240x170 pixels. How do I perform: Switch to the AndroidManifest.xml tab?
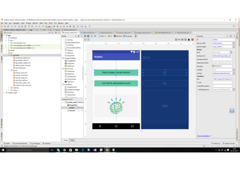164,33
